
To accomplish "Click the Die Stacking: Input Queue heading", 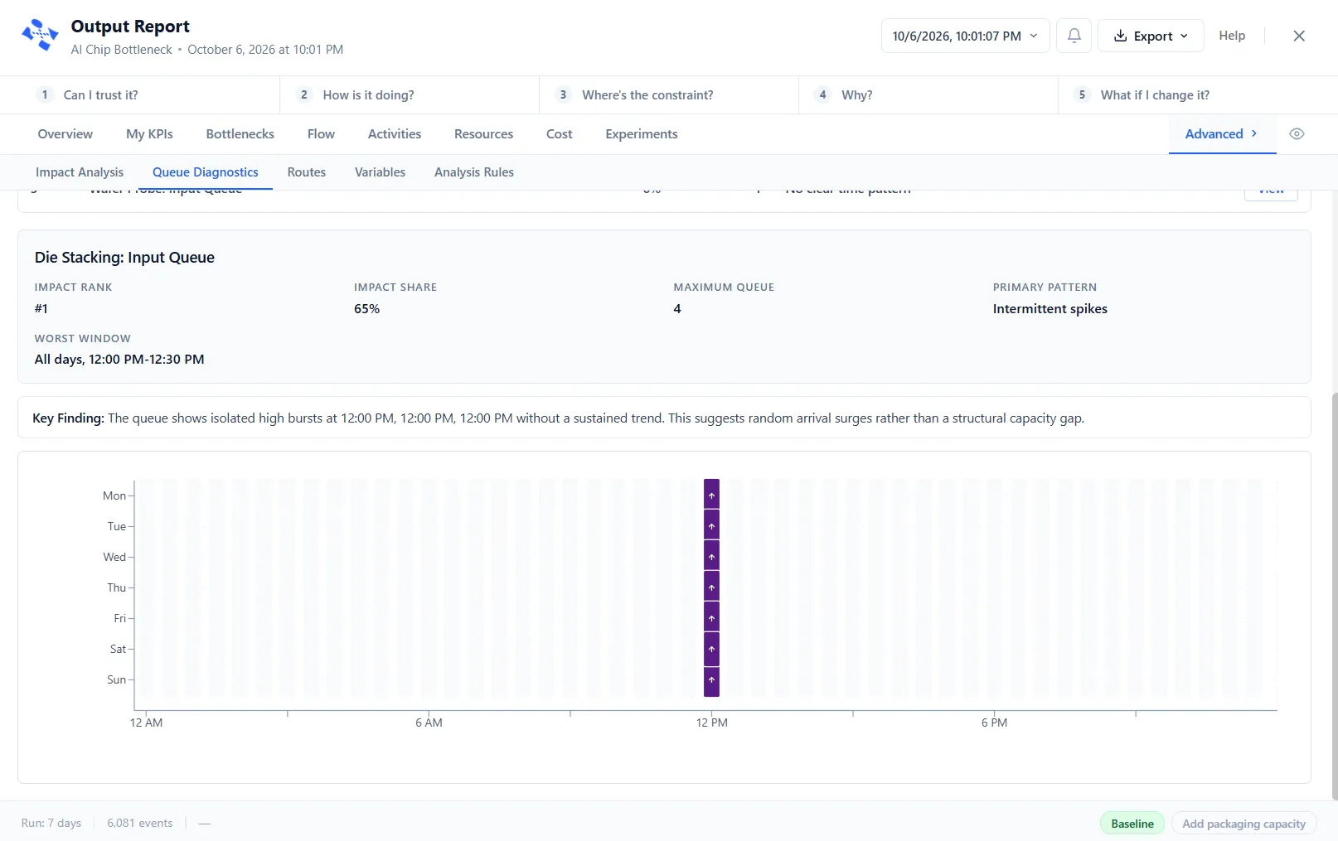I will point(124,258).
